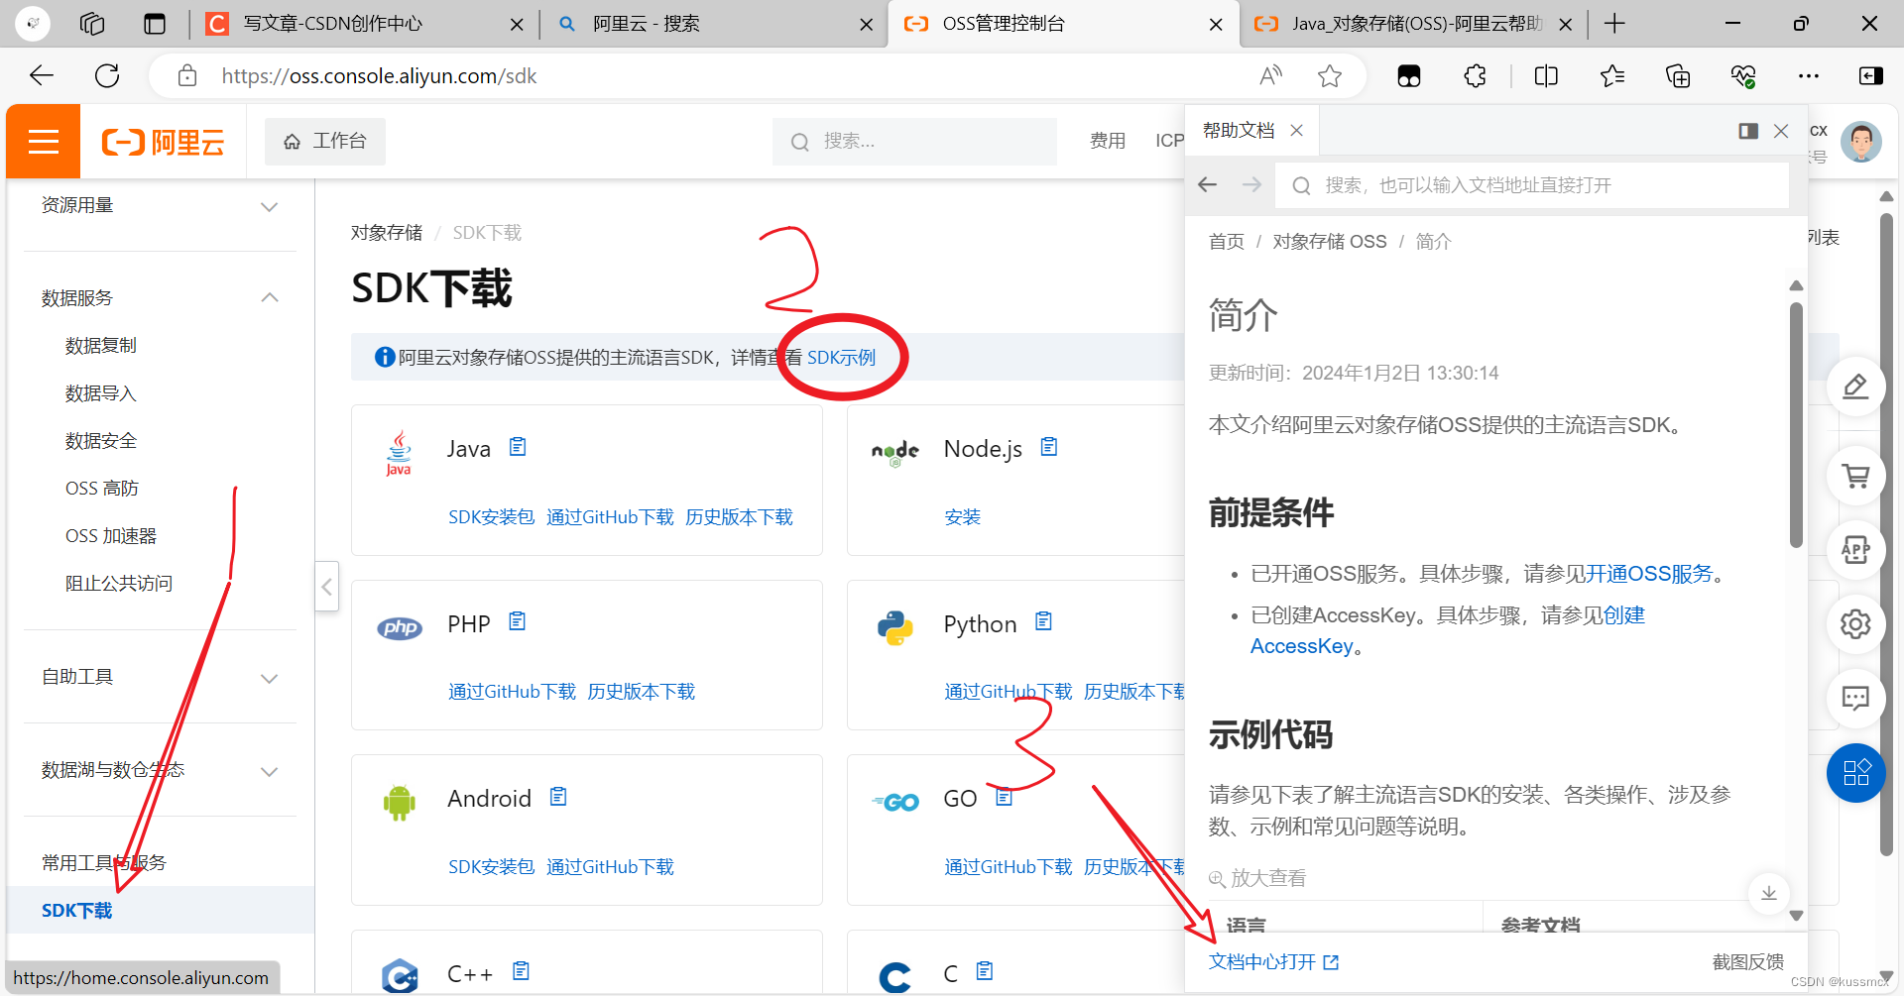Refresh the browser page
This screenshot has height=996, width=1904.
[107, 75]
